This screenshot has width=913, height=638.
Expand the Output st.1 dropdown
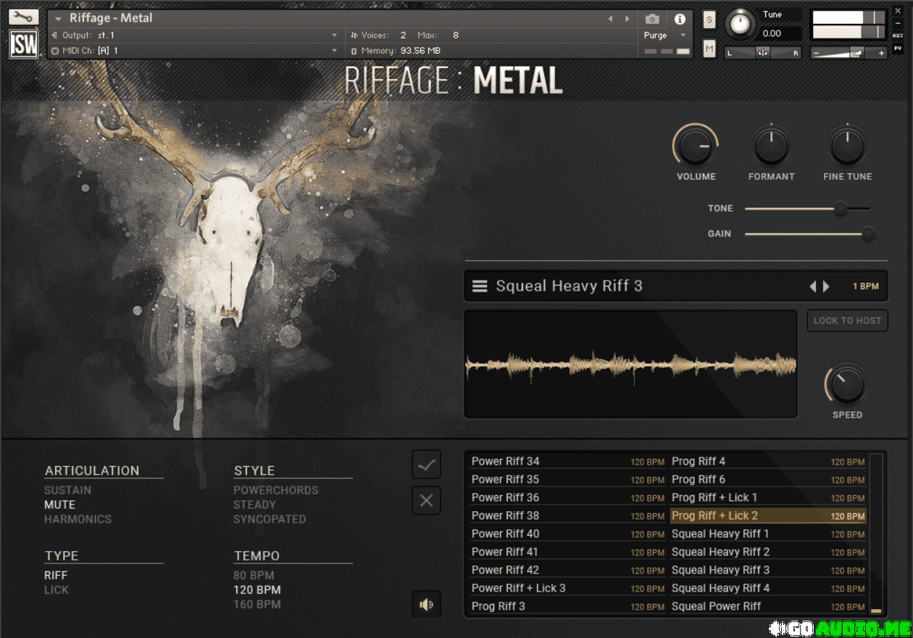coord(334,35)
